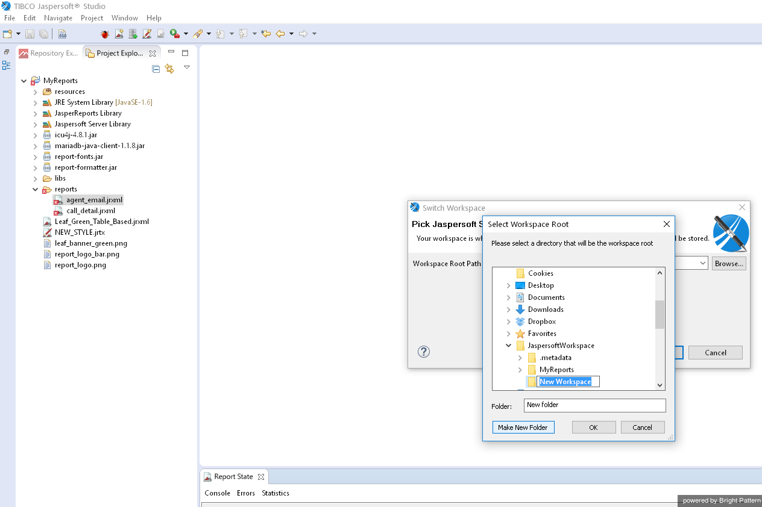Screen dimensions: 762x507
Task: Click the Restore icon in left sidebar
Action: tap(7, 52)
